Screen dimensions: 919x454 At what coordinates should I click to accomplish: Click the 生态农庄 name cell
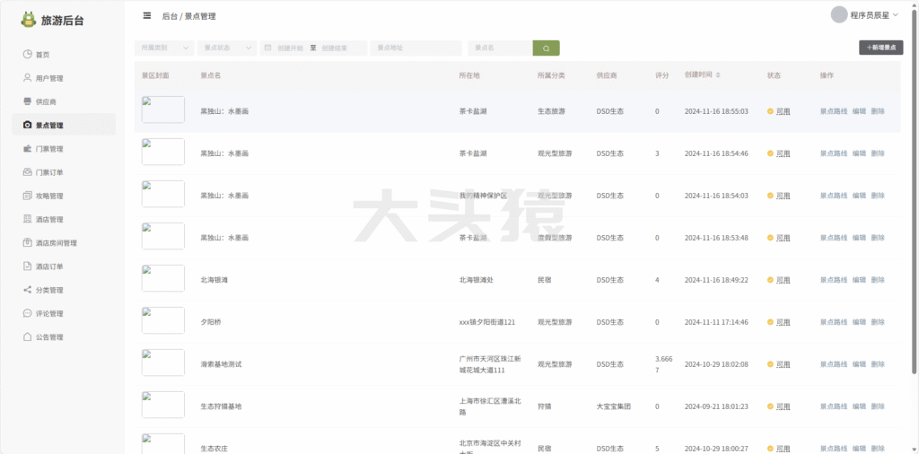[x=214, y=449]
